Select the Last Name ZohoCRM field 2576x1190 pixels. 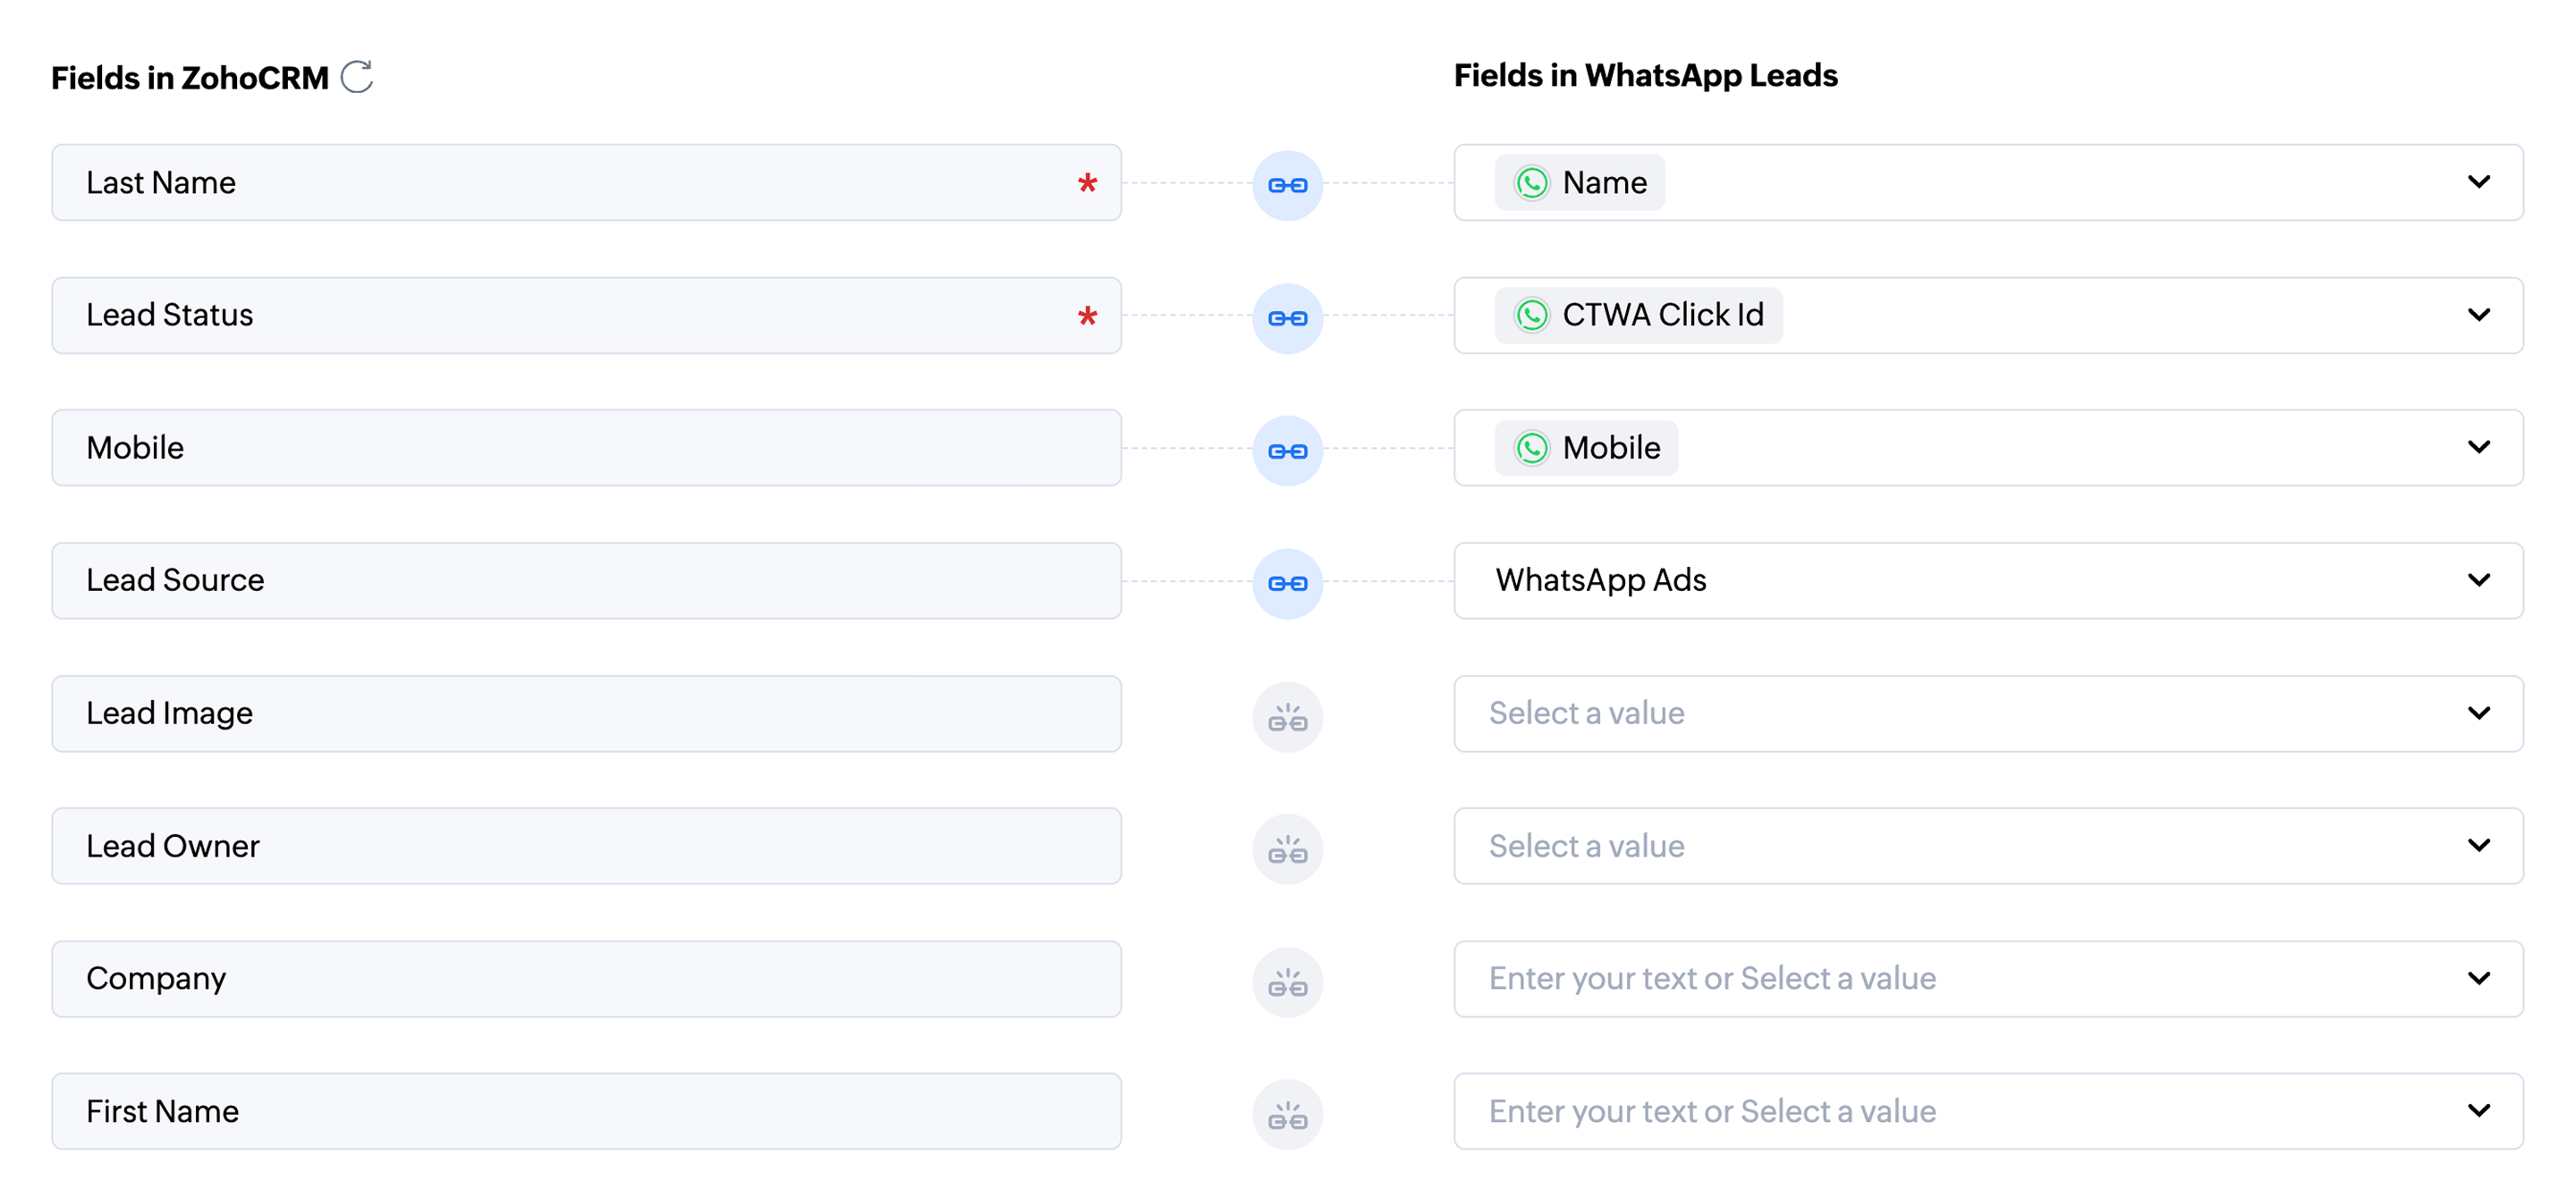click(586, 183)
